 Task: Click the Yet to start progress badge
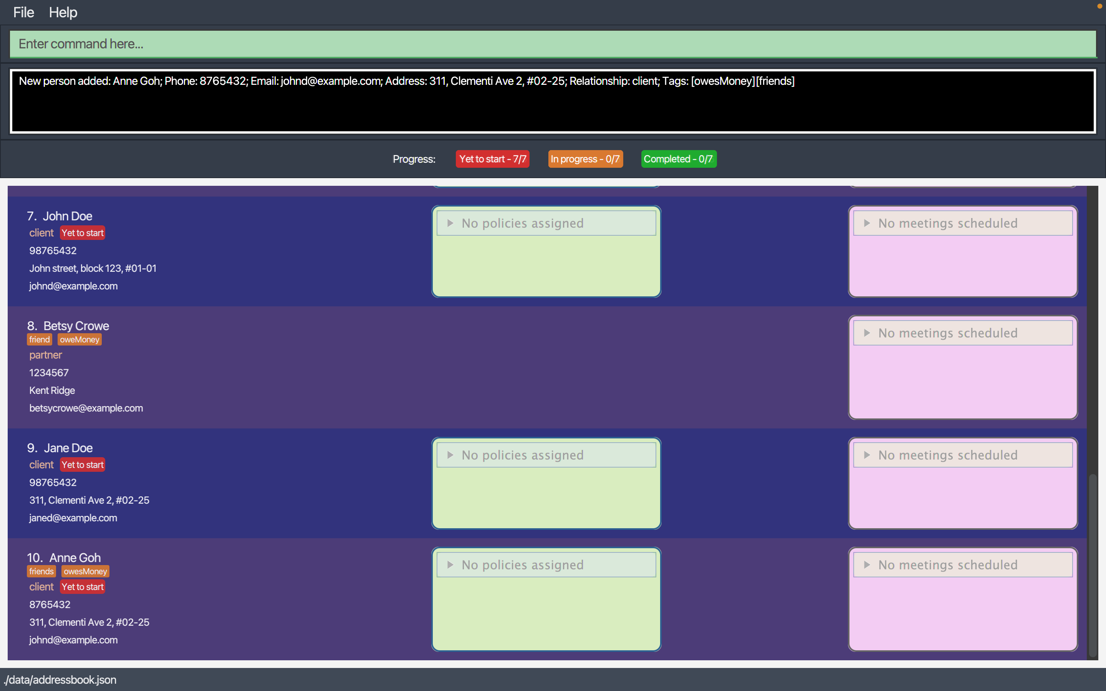[x=492, y=159]
